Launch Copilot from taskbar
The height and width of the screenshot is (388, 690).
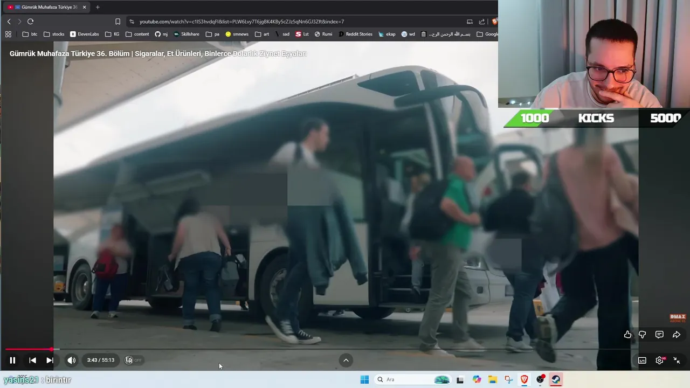477,379
